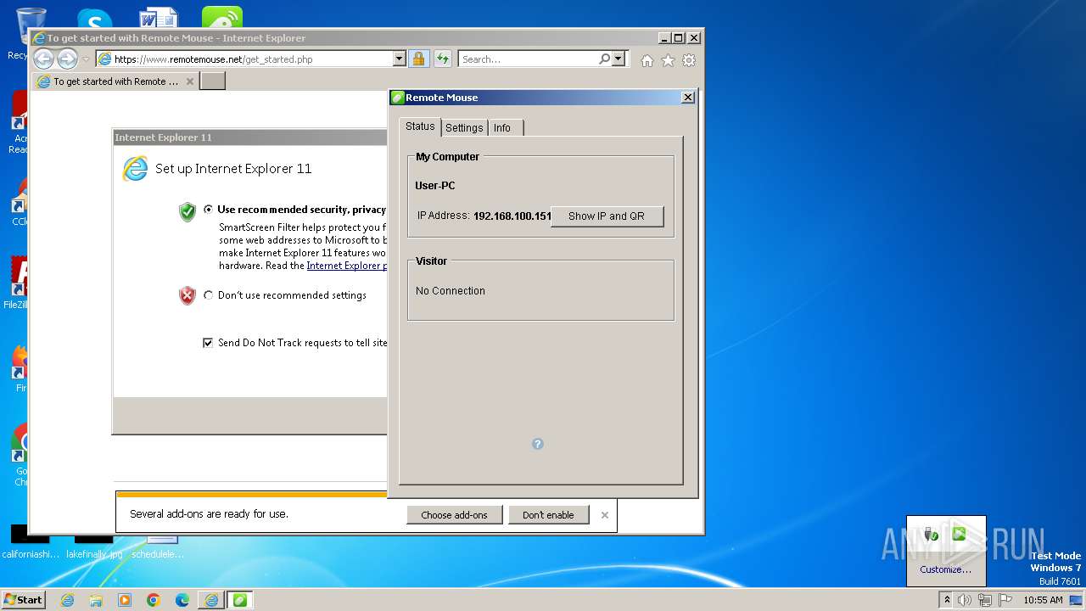This screenshot has width=1086, height=611.
Task: Click the search magnifier icon
Action: coord(604,59)
